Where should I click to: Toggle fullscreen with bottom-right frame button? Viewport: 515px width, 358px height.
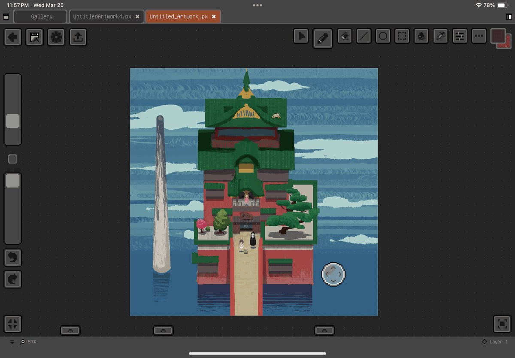click(503, 324)
